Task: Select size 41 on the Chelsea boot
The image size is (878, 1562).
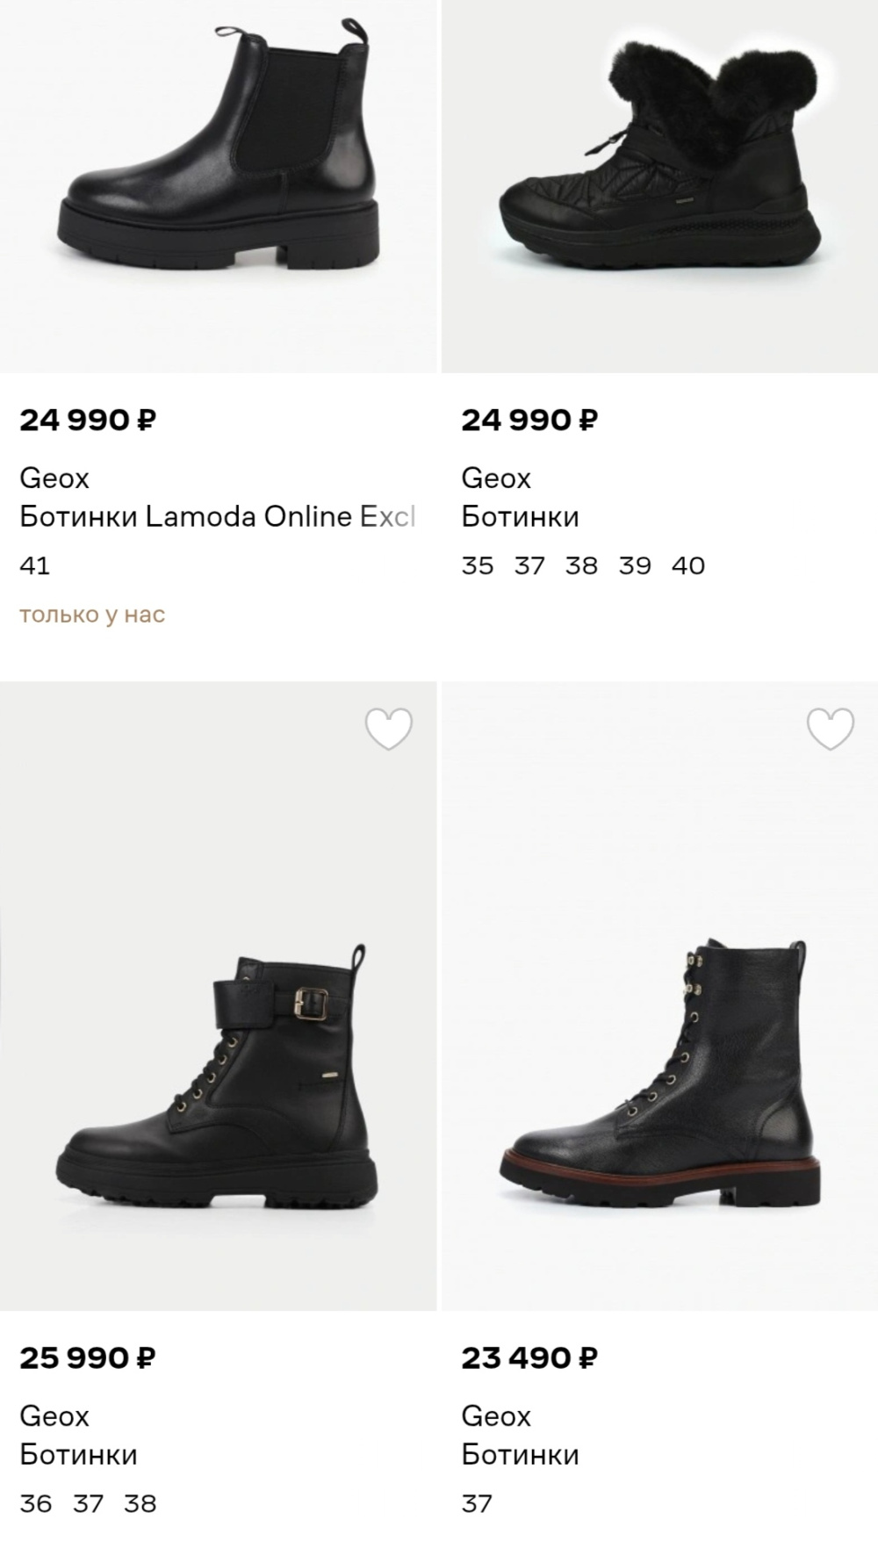Action: click(35, 565)
